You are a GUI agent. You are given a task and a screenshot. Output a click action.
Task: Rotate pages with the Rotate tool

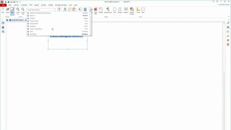pyautogui.click(x=101, y=10)
